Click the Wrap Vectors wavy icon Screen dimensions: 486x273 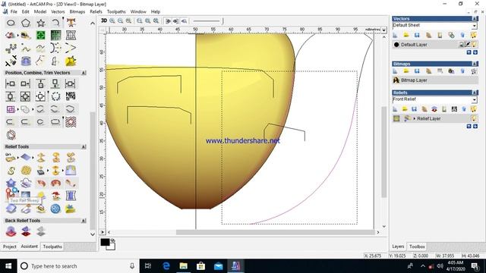(x=71, y=121)
